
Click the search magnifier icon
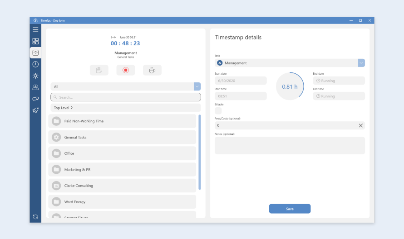point(55,97)
